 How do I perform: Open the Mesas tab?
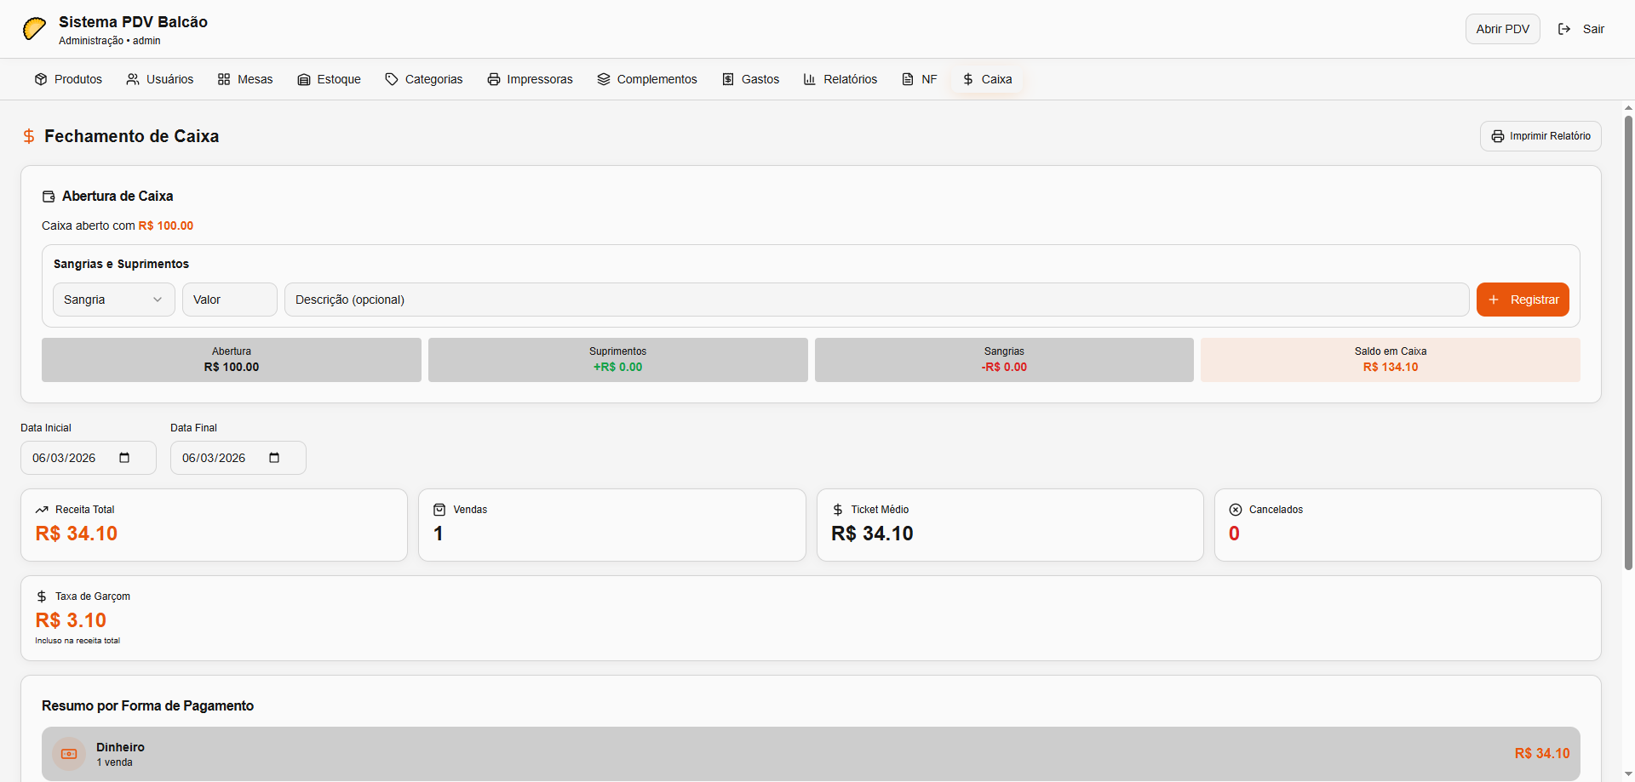[x=245, y=79]
